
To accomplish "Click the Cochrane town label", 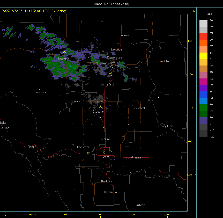I will [83, 147].
